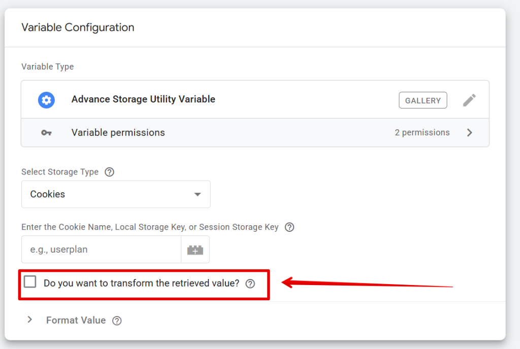Click the blue gear variable type icon

point(46,100)
